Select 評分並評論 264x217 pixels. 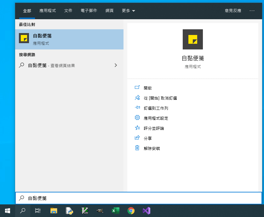(154, 128)
